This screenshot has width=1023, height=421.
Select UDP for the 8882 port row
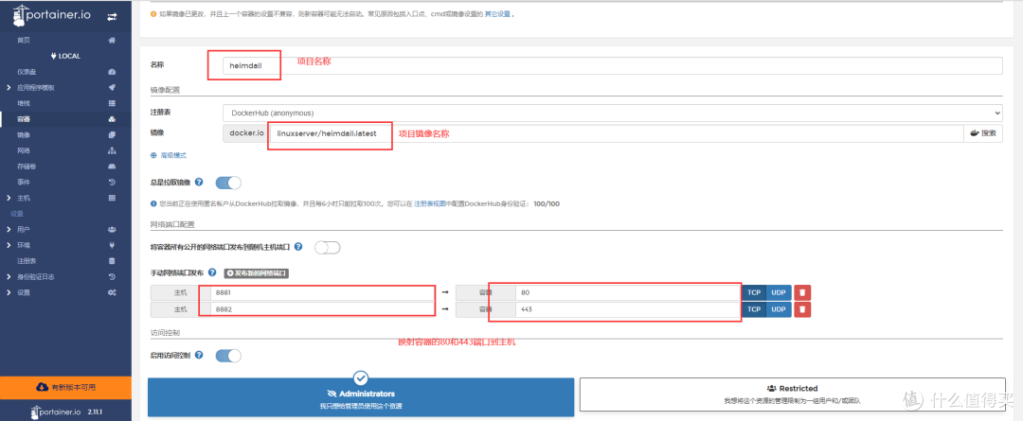point(779,309)
